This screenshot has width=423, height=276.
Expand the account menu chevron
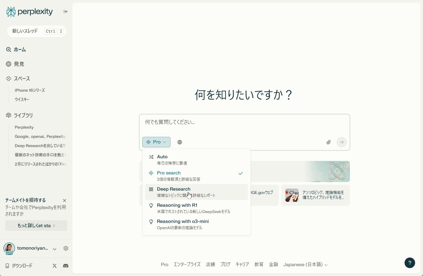tap(55, 249)
